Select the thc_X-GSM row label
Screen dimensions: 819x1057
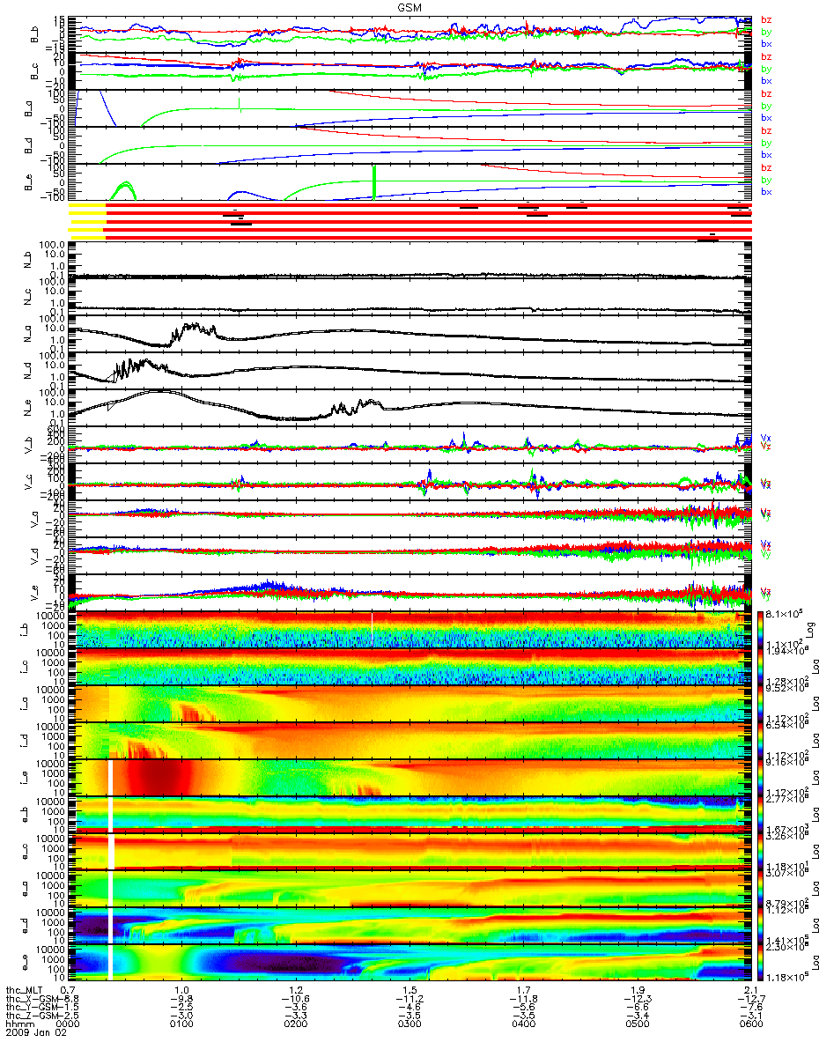coord(31,998)
